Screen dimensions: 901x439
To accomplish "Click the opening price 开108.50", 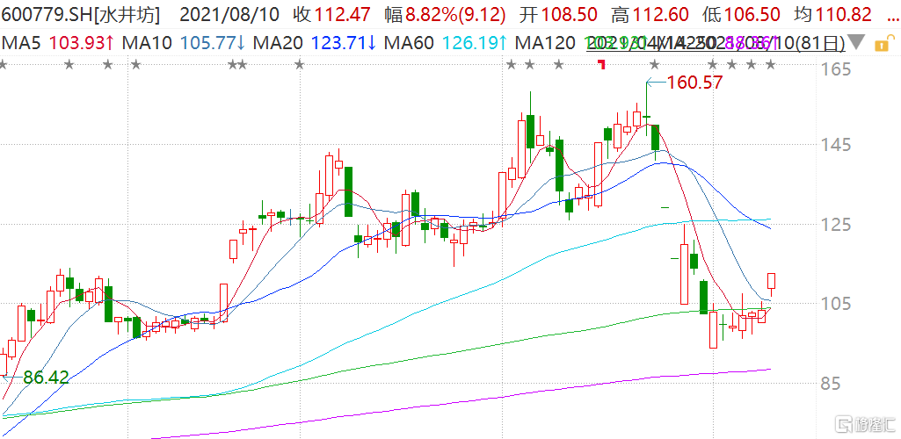I will pyautogui.click(x=558, y=15).
